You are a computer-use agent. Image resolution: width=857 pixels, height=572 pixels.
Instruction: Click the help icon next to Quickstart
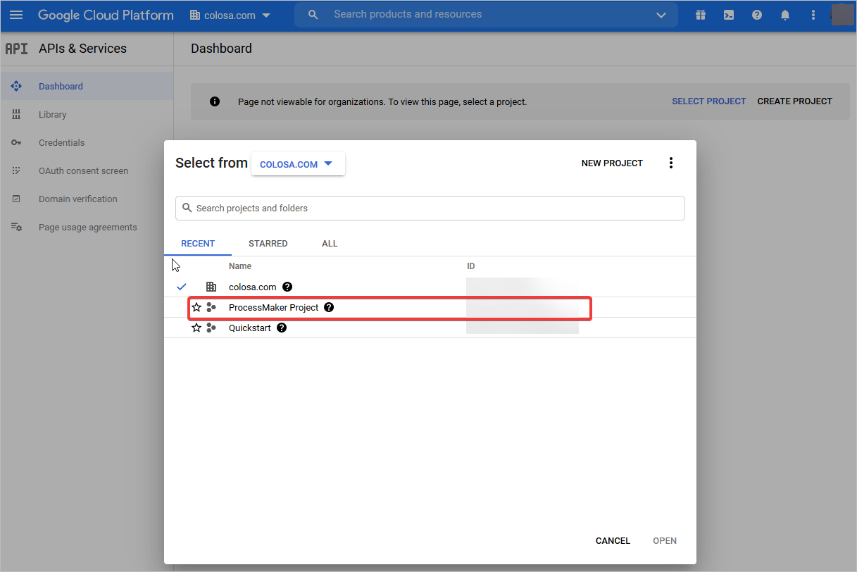click(282, 328)
